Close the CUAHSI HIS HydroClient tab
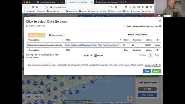Image resolution: width=185 pixels, height=104 pixels. point(92,2)
